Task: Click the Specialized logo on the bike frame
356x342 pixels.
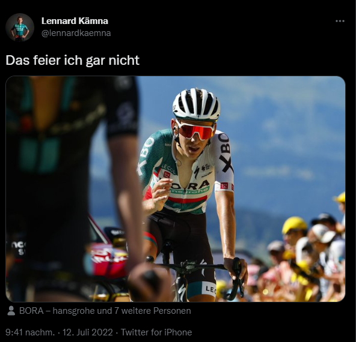Action: (x=182, y=290)
